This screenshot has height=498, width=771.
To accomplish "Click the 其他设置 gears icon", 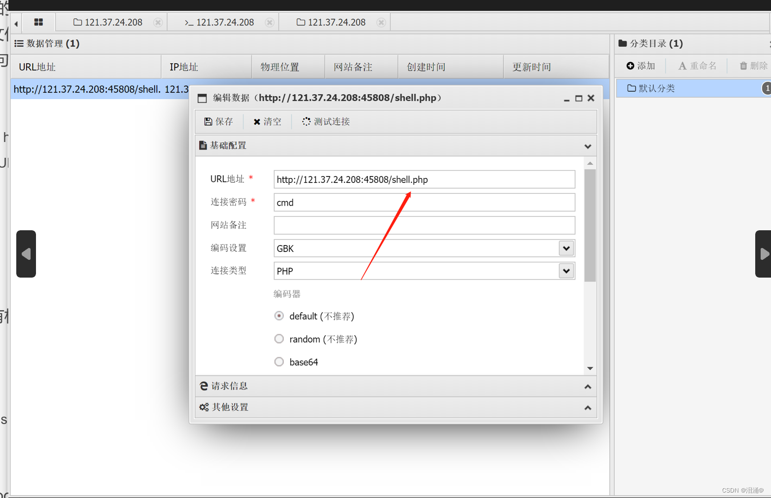I will click(x=204, y=407).
